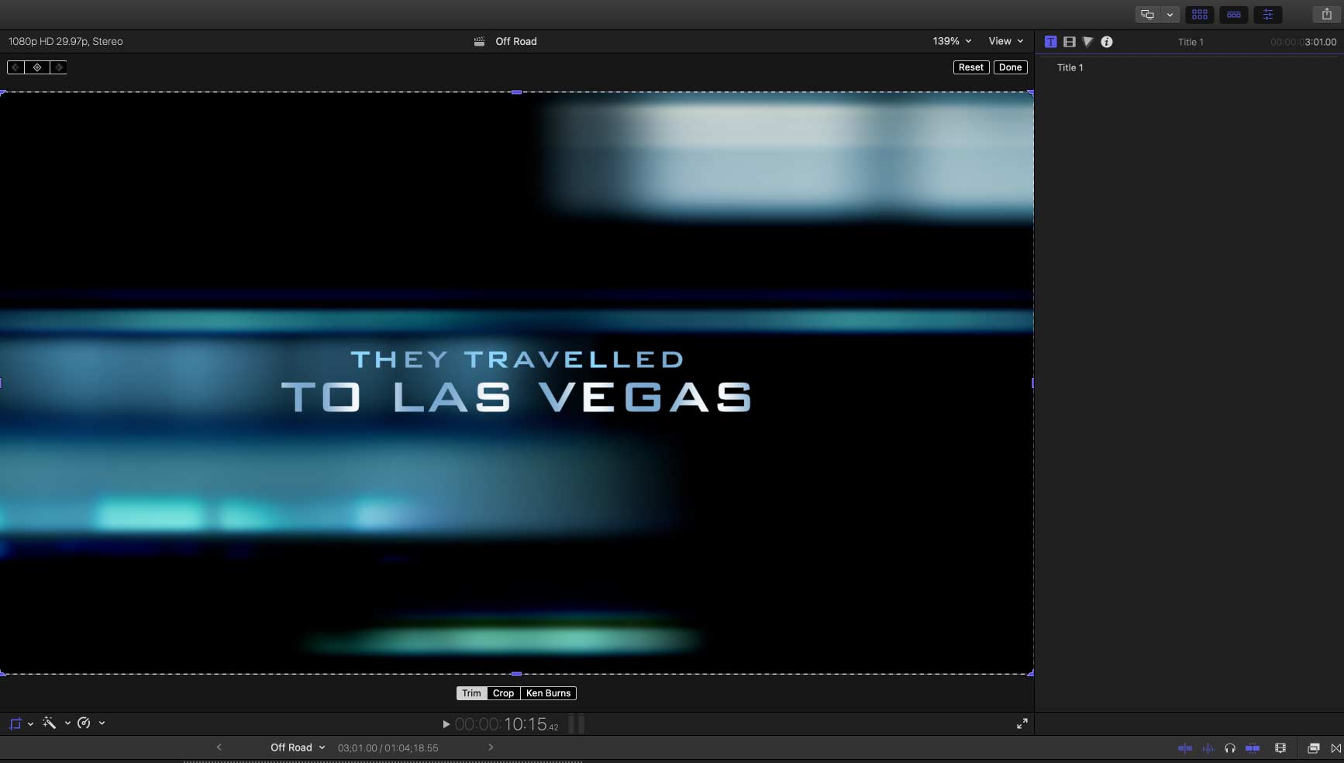Go to next keyframe arrow
Screen dimensions: 1344x763
point(58,67)
